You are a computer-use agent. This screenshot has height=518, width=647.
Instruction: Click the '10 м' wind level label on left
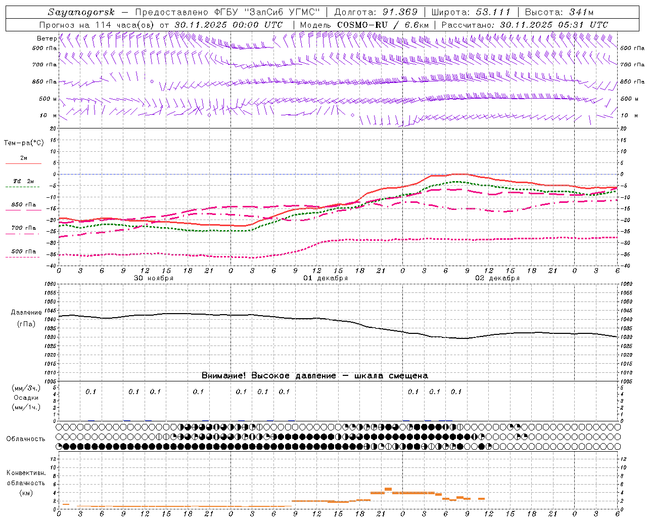point(49,115)
